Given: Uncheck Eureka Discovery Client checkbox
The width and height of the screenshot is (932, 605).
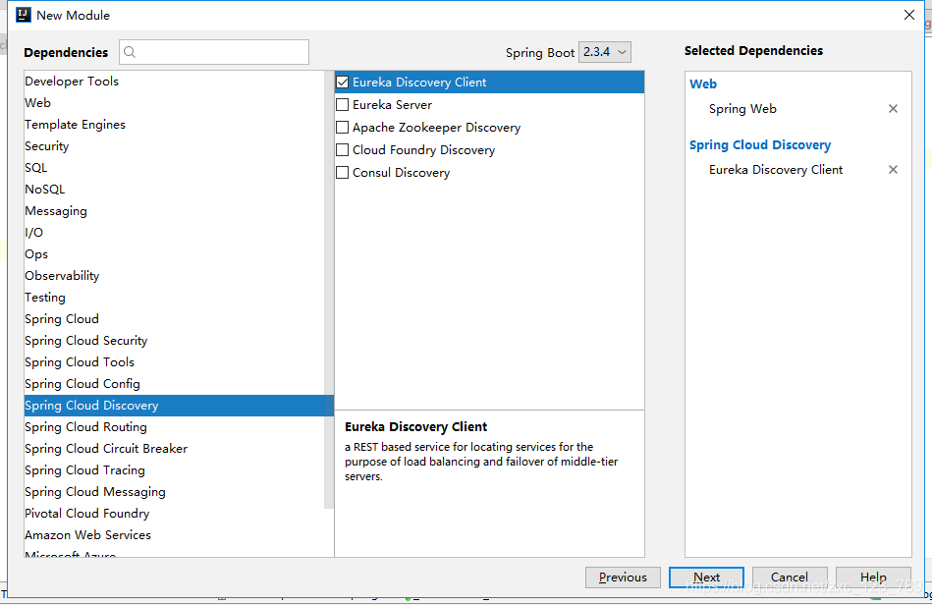Looking at the screenshot, I should coord(343,82).
